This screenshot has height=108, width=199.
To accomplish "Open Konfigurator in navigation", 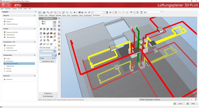I will pos(10,61).
